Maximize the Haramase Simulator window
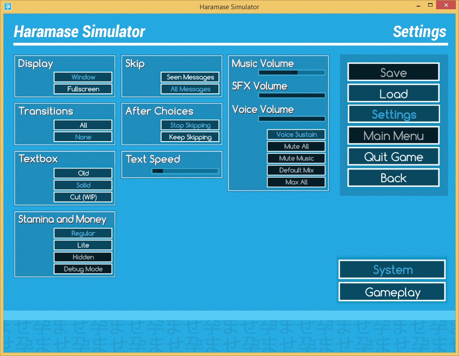This screenshot has width=459, height=356. pos(430,5)
